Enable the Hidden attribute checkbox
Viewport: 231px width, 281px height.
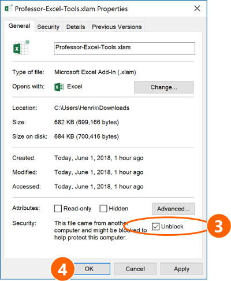tap(103, 209)
